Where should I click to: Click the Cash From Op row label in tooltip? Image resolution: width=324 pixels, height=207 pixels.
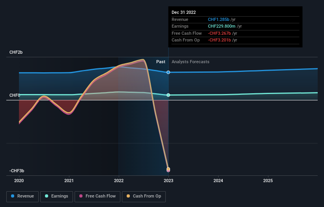point(186,40)
